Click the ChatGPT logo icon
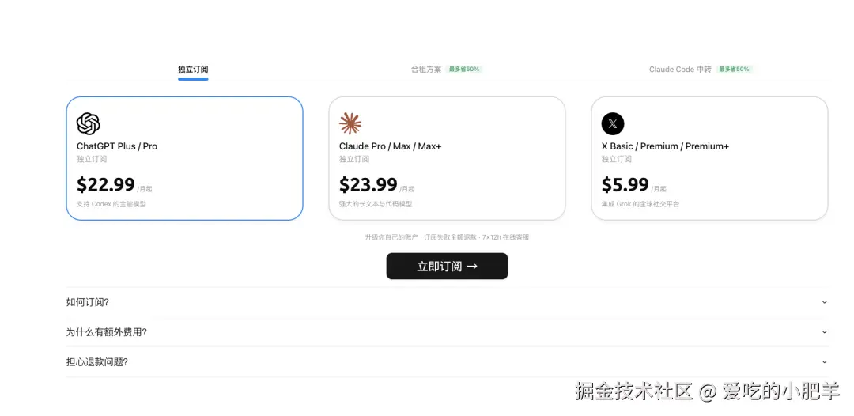 [x=88, y=124]
